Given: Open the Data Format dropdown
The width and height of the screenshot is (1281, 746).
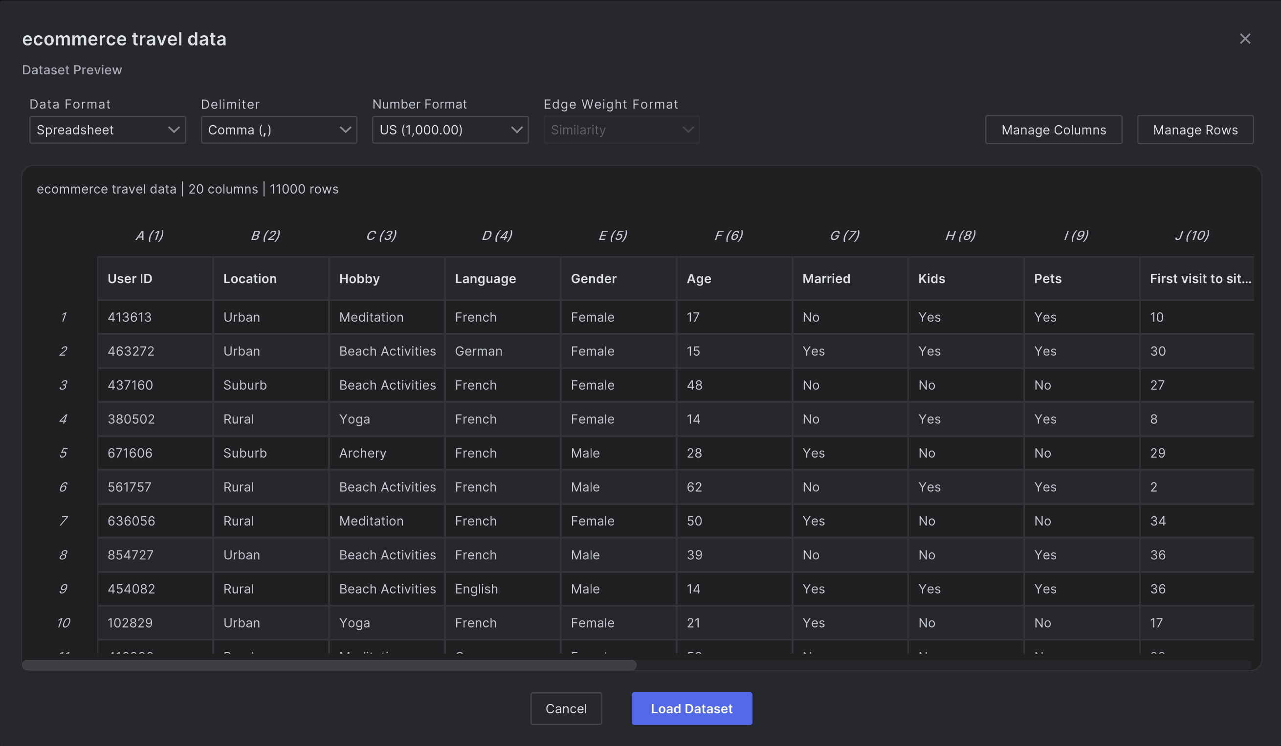Looking at the screenshot, I should [107, 130].
